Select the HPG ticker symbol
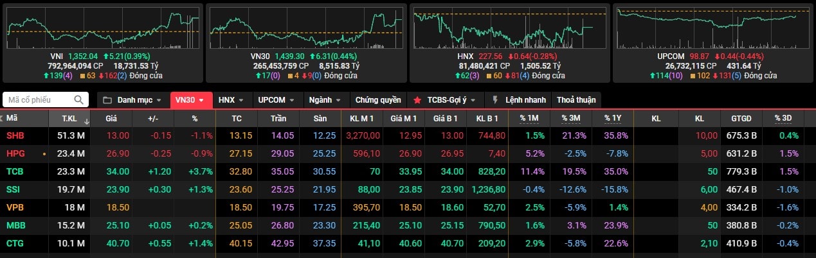This screenshot has width=816, height=258. (15, 153)
